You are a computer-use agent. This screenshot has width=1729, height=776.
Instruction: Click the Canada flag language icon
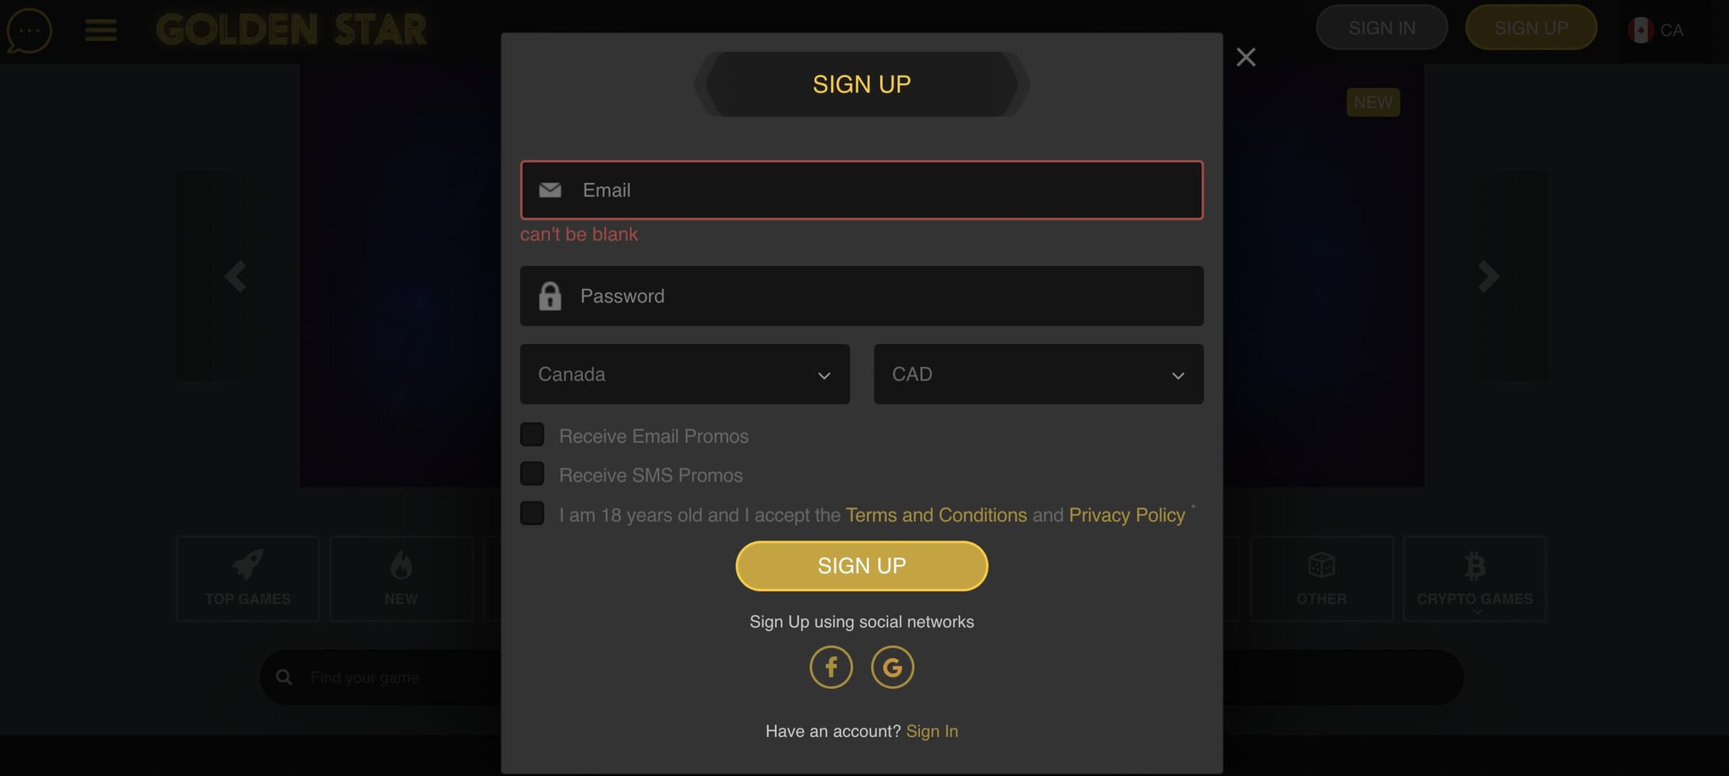[1640, 30]
